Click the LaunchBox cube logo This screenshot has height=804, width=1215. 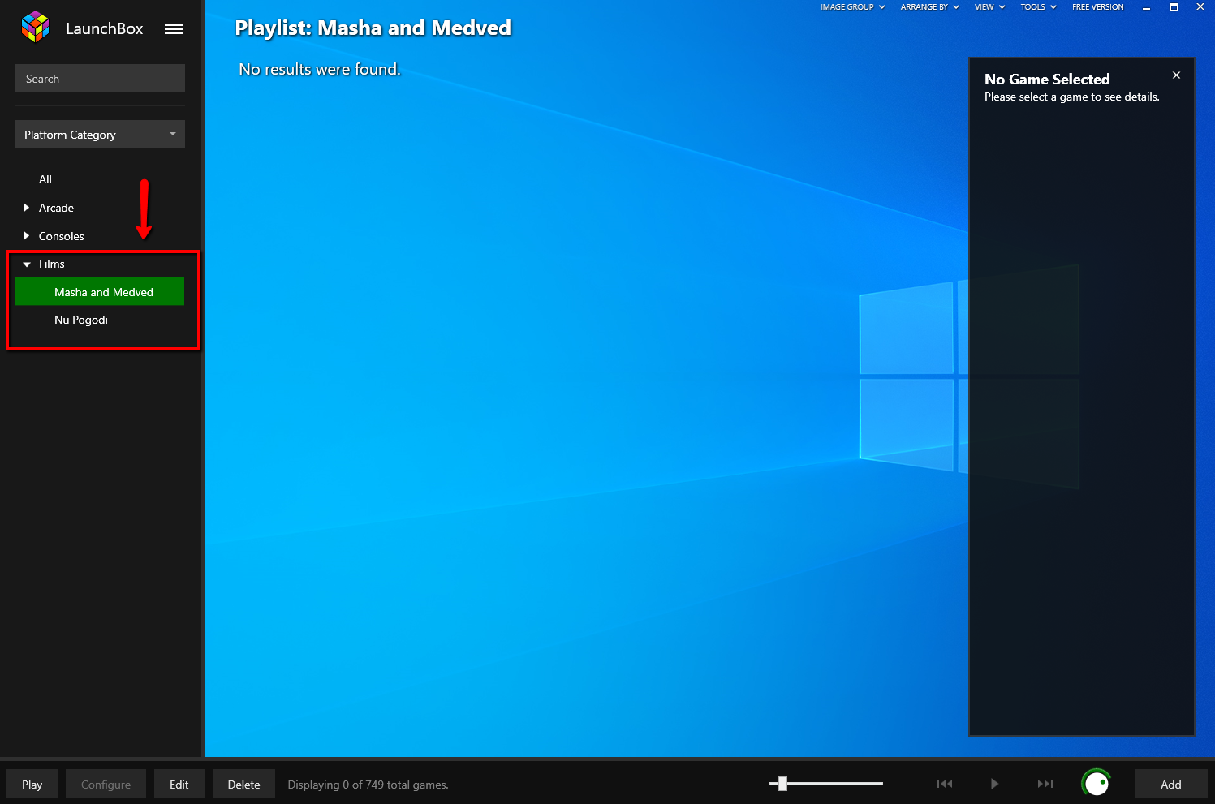[x=35, y=27]
